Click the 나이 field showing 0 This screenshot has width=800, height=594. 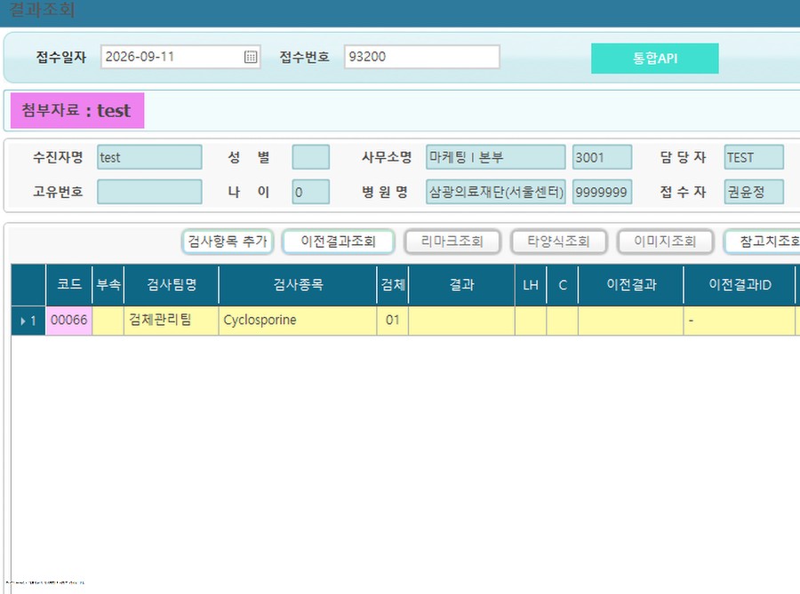[311, 192]
